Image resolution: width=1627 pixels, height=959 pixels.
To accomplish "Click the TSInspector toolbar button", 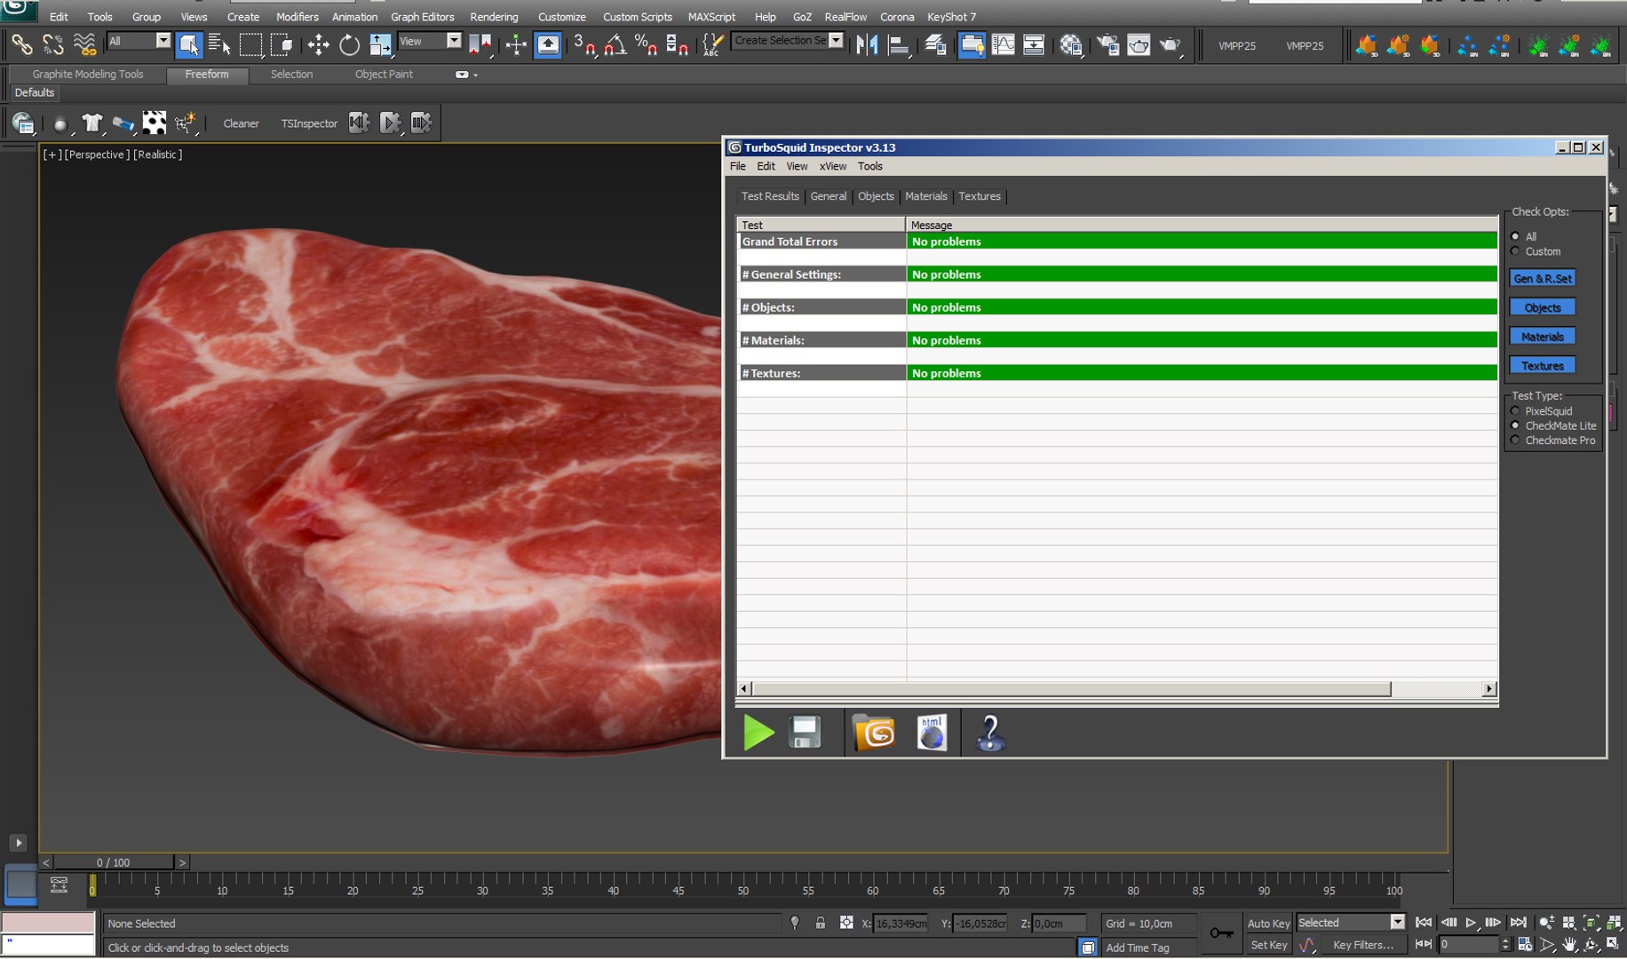I will coord(309,123).
